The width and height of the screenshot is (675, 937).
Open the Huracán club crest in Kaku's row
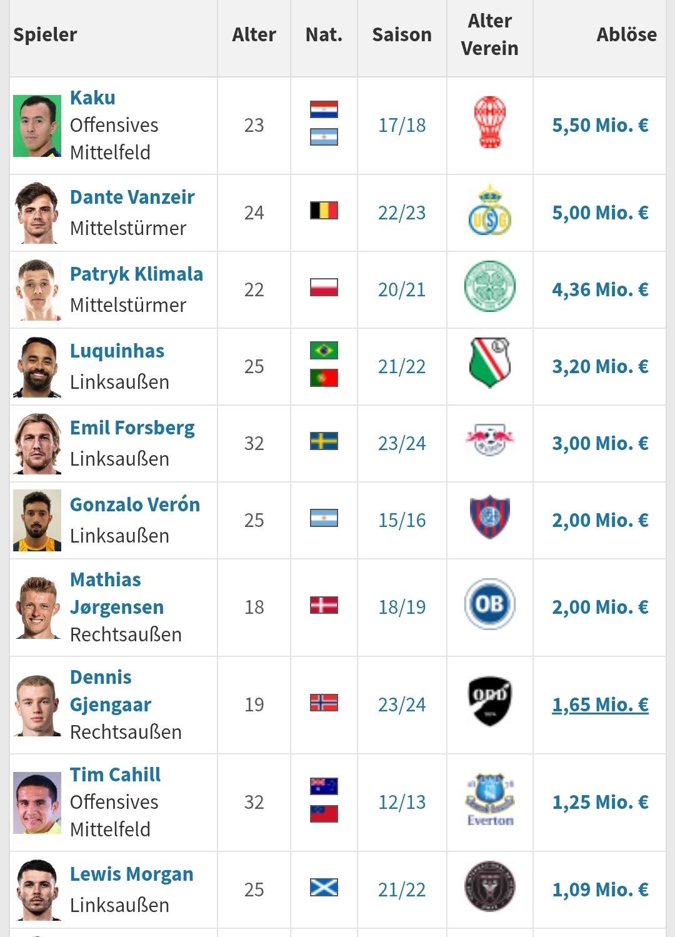click(489, 123)
